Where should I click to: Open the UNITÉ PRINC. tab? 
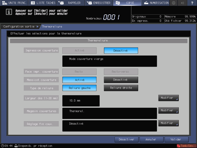tap(14, 3)
